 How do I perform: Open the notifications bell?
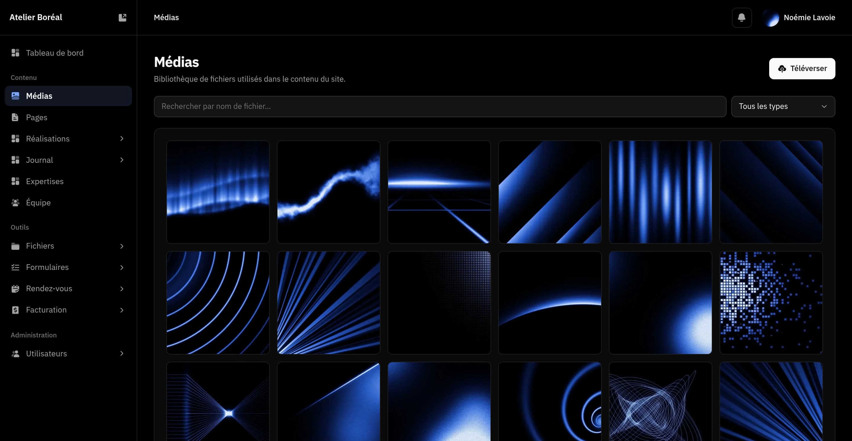click(742, 17)
